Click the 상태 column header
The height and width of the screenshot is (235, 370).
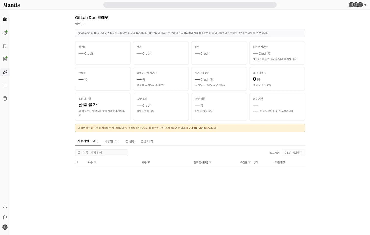[x=256, y=162]
